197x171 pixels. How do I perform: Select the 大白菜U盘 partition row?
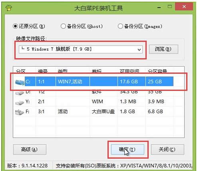pos(94,112)
